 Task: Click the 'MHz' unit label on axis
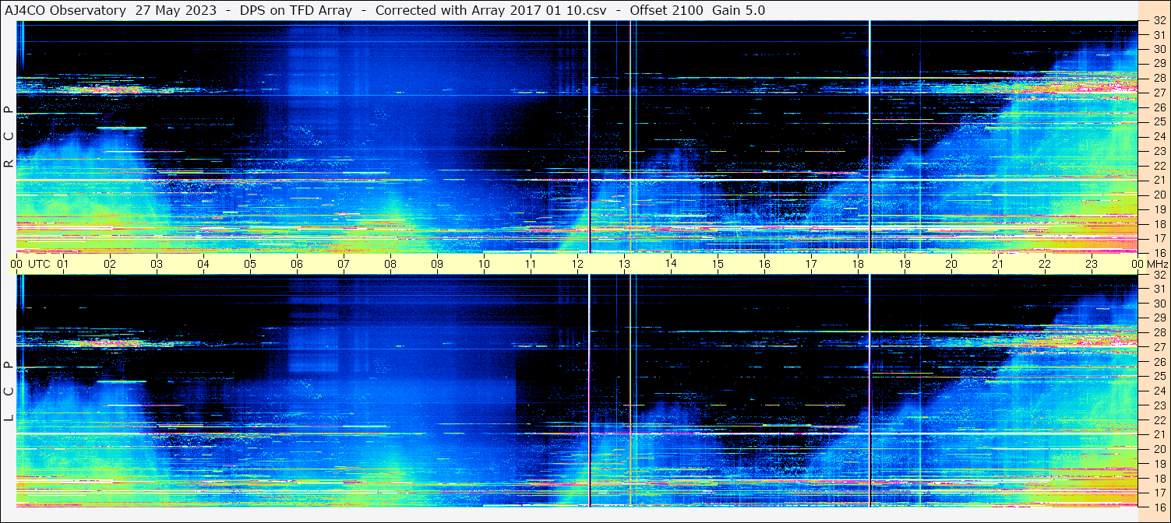pos(1158,264)
